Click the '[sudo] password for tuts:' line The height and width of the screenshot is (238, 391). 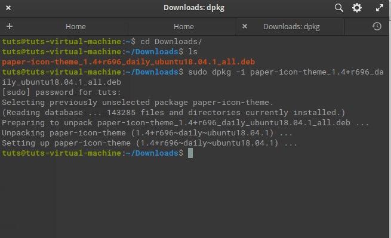(61, 92)
